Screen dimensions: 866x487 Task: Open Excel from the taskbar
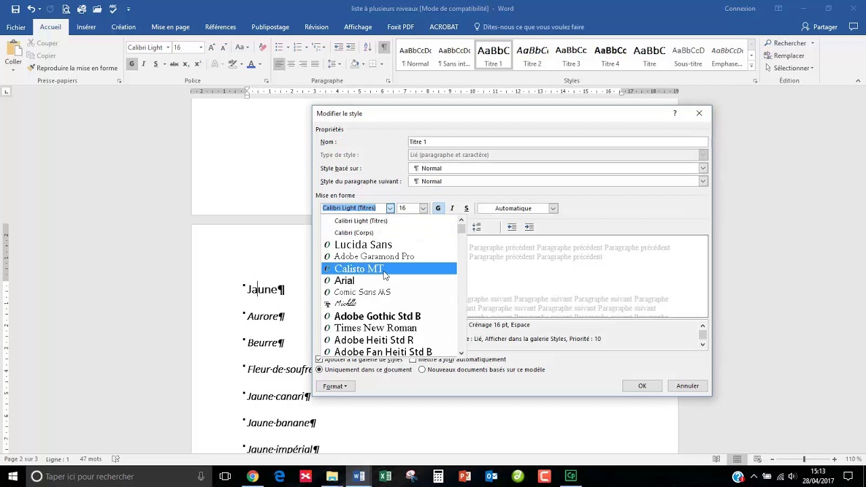pyautogui.click(x=385, y=476)
